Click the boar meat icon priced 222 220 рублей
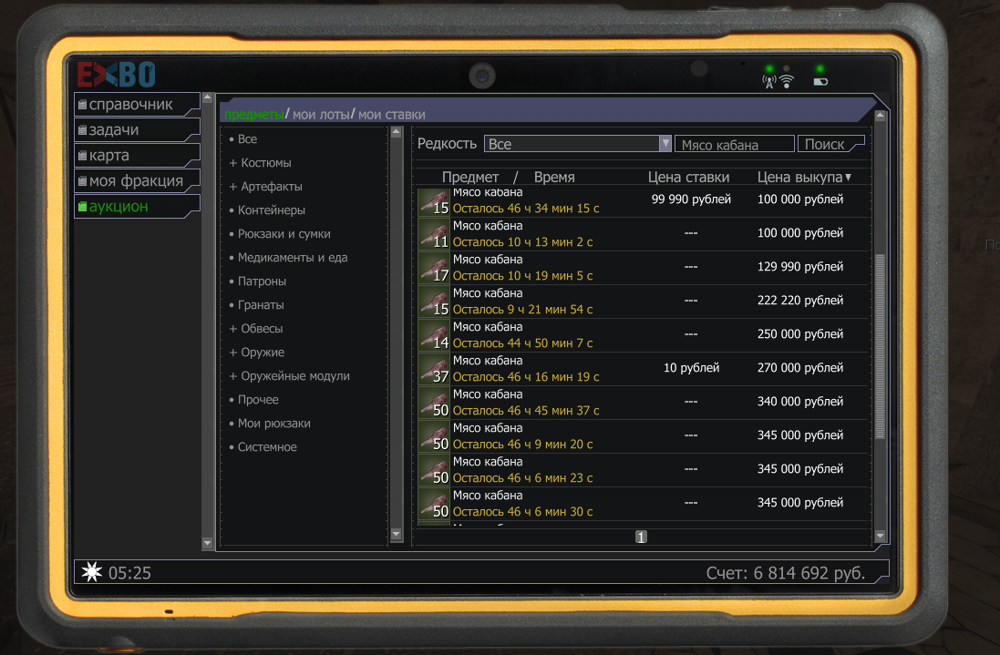This screenshot has height=655, width=1000. coord(434,302)
